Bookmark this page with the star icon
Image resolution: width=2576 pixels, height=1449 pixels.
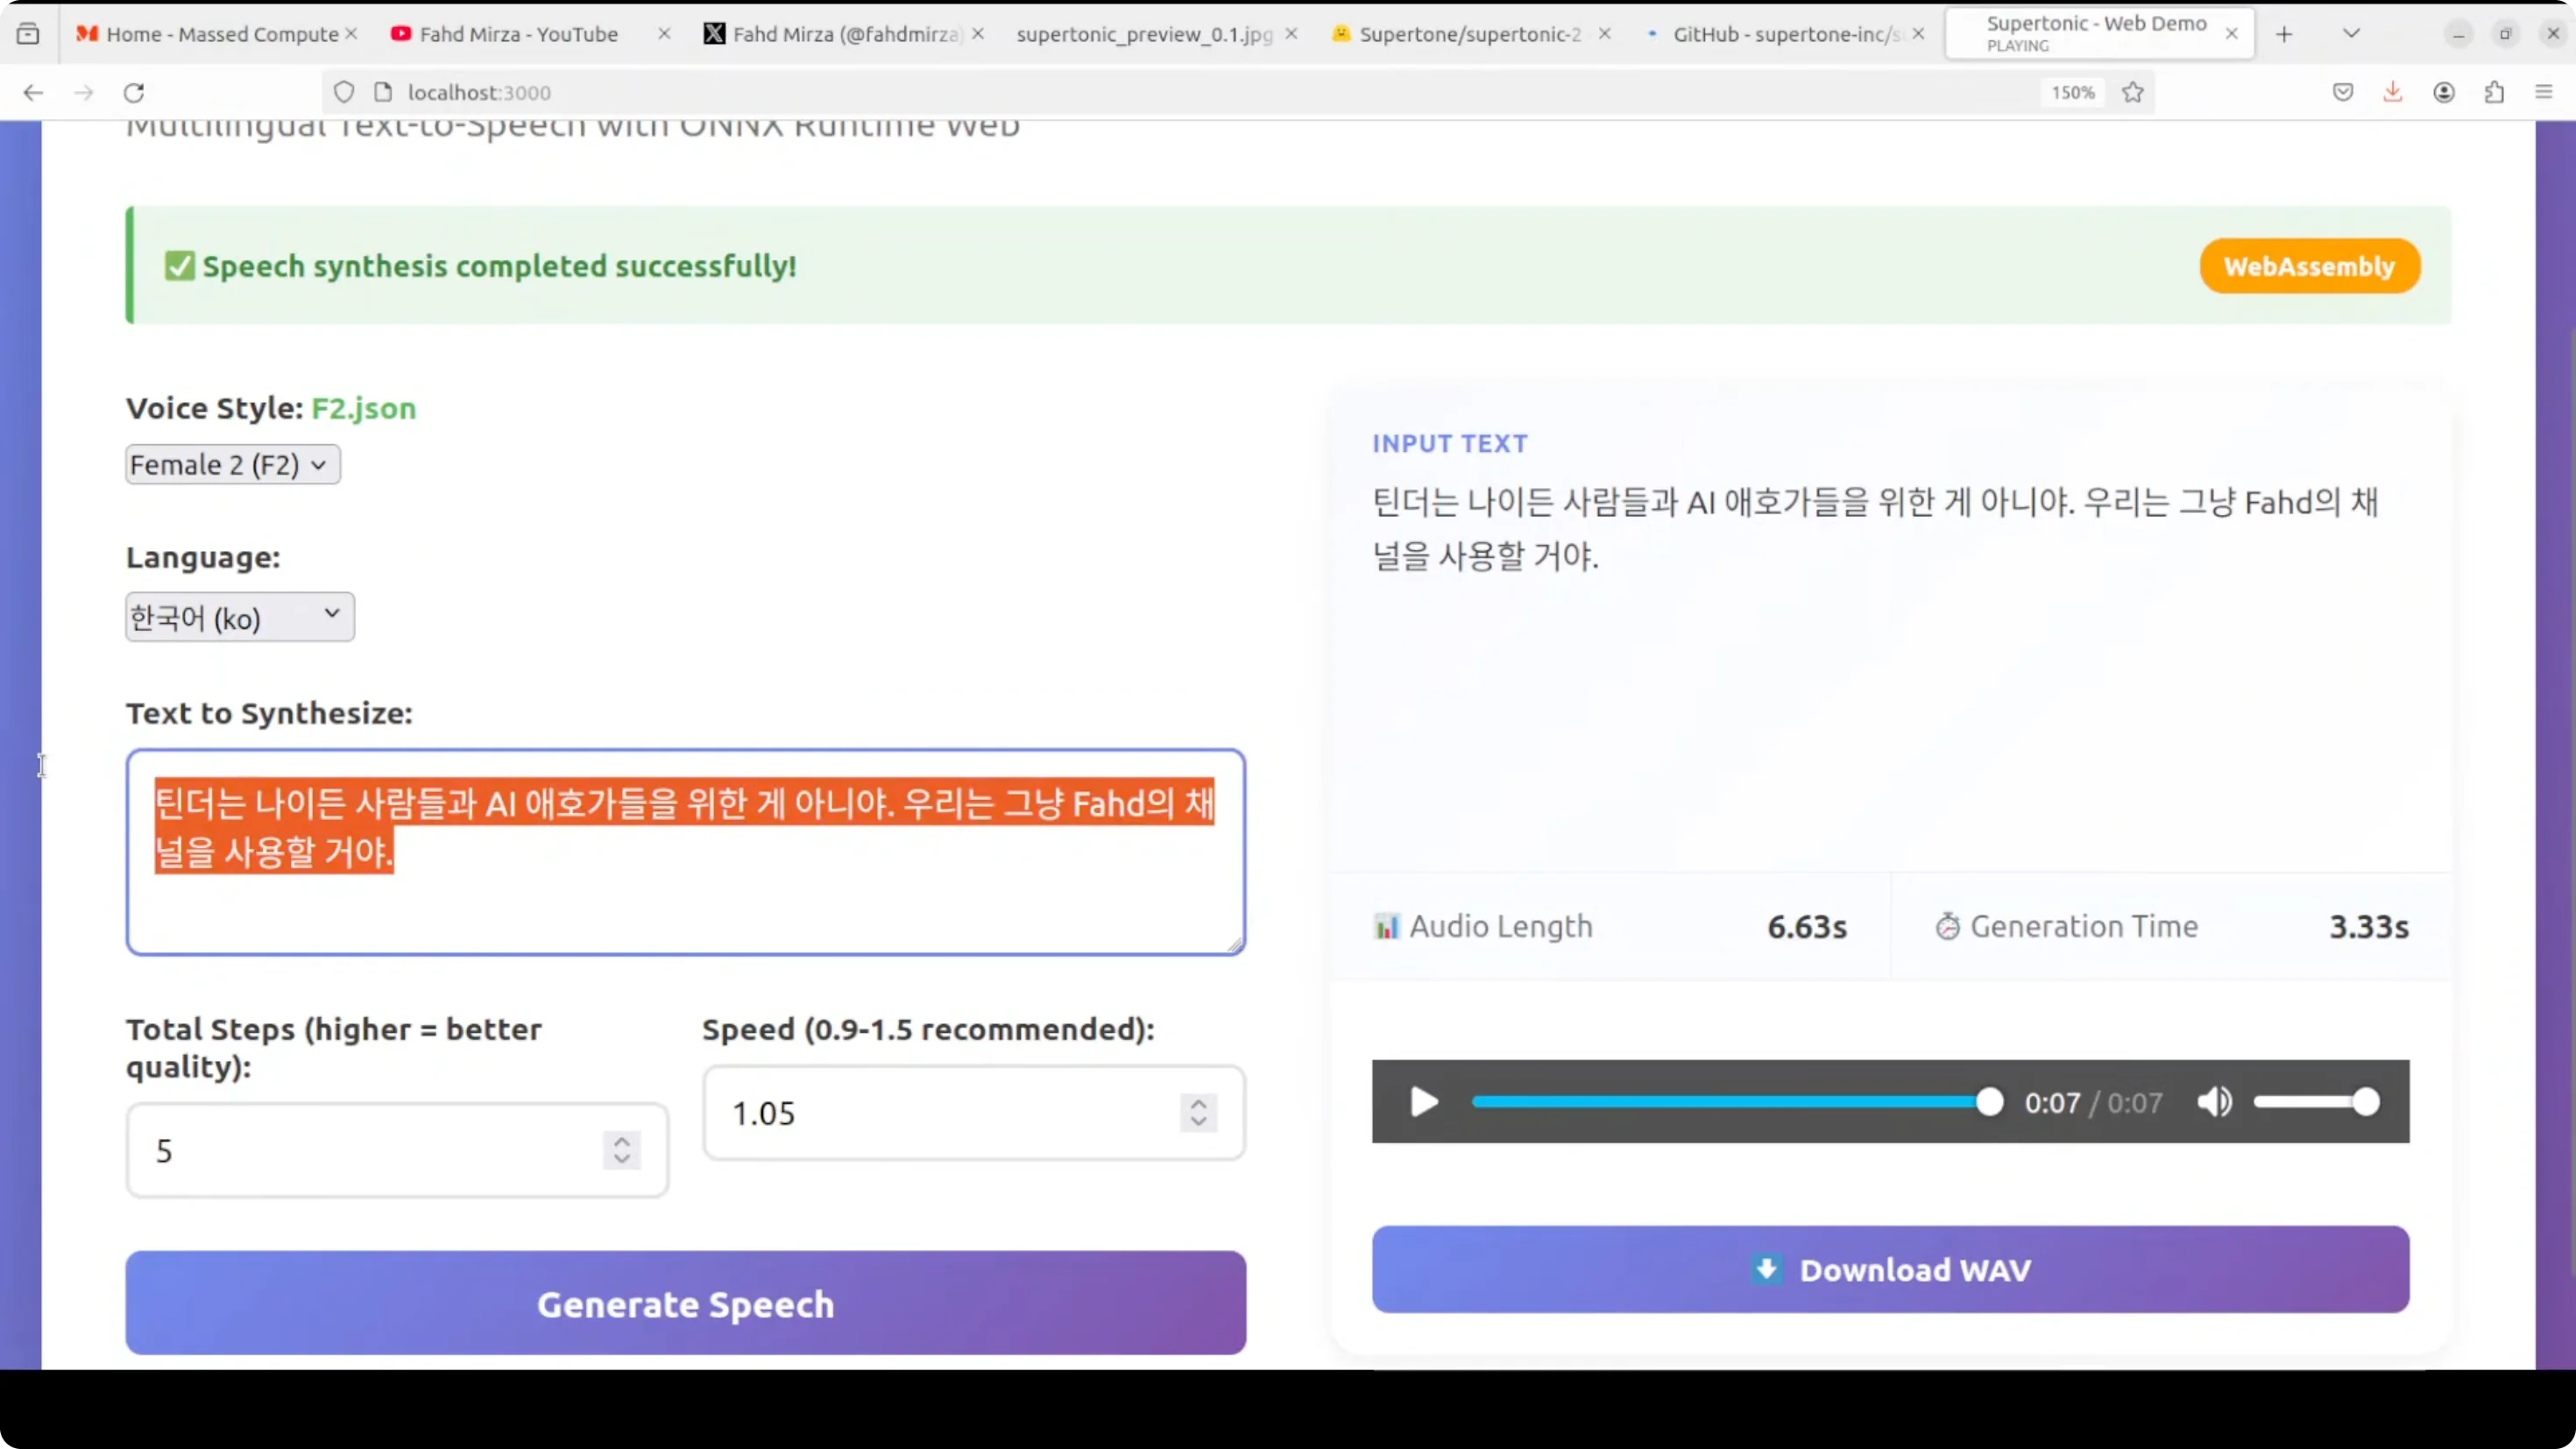[x=2133, y=93]
